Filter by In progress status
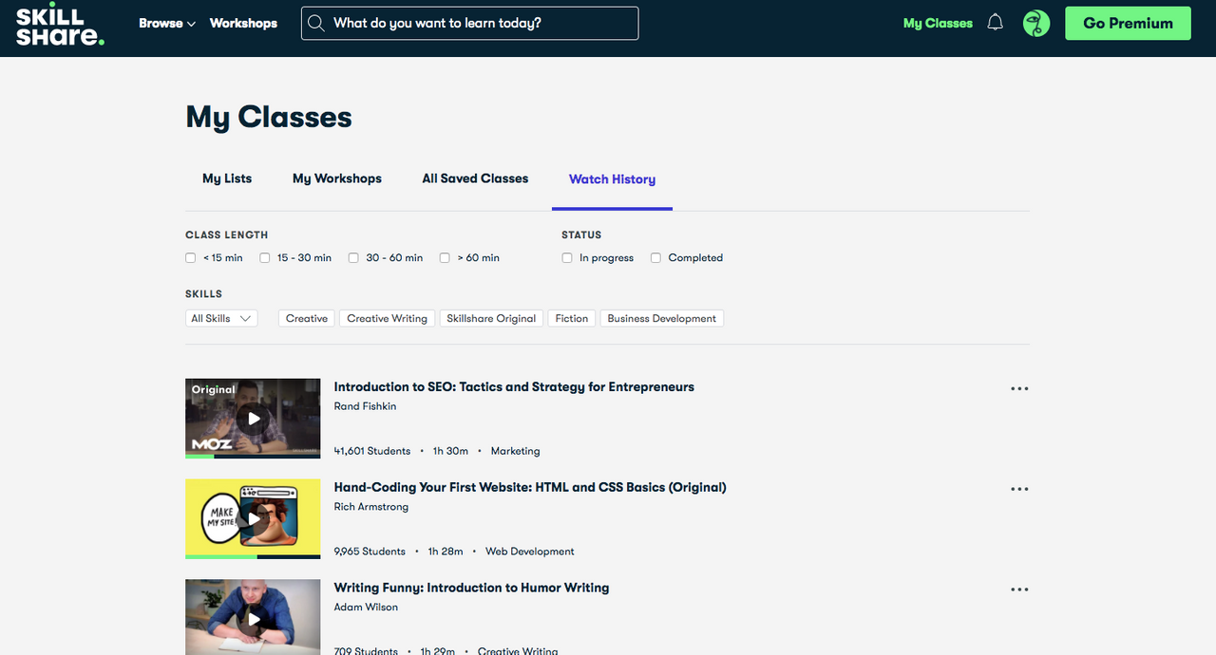 point(567,258)
